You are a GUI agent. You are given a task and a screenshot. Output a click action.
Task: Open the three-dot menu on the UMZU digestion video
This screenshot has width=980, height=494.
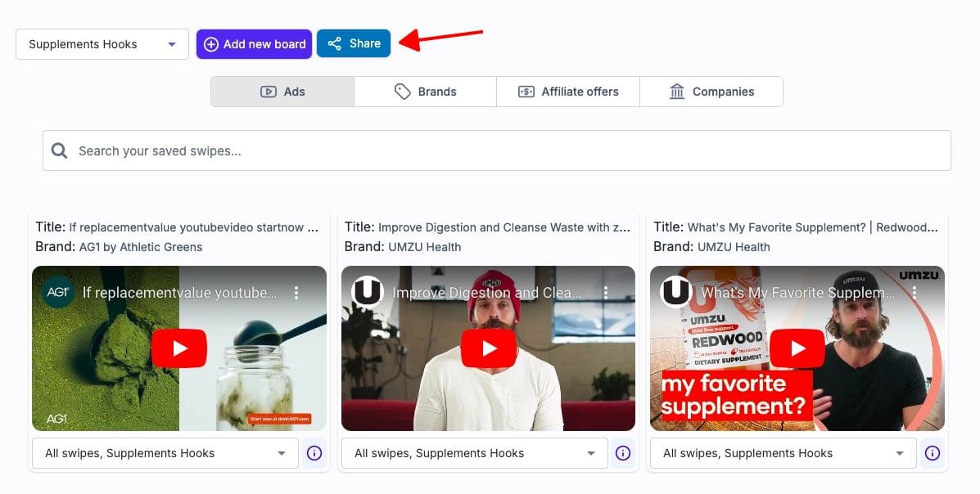point(606,291)
